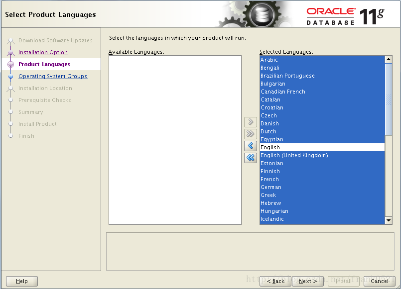Select Canadian French in the list

pos(322,92)
